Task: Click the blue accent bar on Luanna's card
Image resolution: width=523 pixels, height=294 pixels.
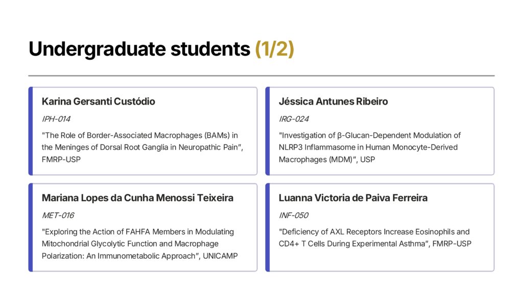Action: pos(268,227)
